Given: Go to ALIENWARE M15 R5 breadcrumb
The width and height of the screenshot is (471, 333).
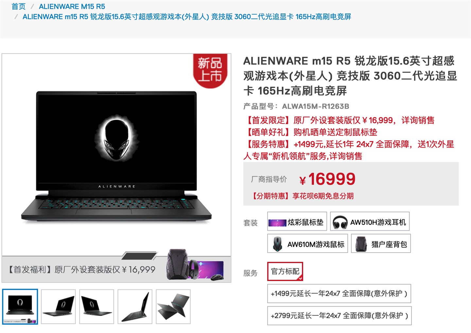Looking at the screenshot, I should (72, 7).
